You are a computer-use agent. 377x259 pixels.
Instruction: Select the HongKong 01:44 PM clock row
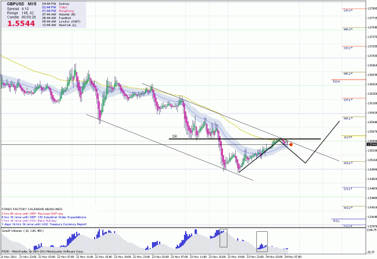(58, 11)
